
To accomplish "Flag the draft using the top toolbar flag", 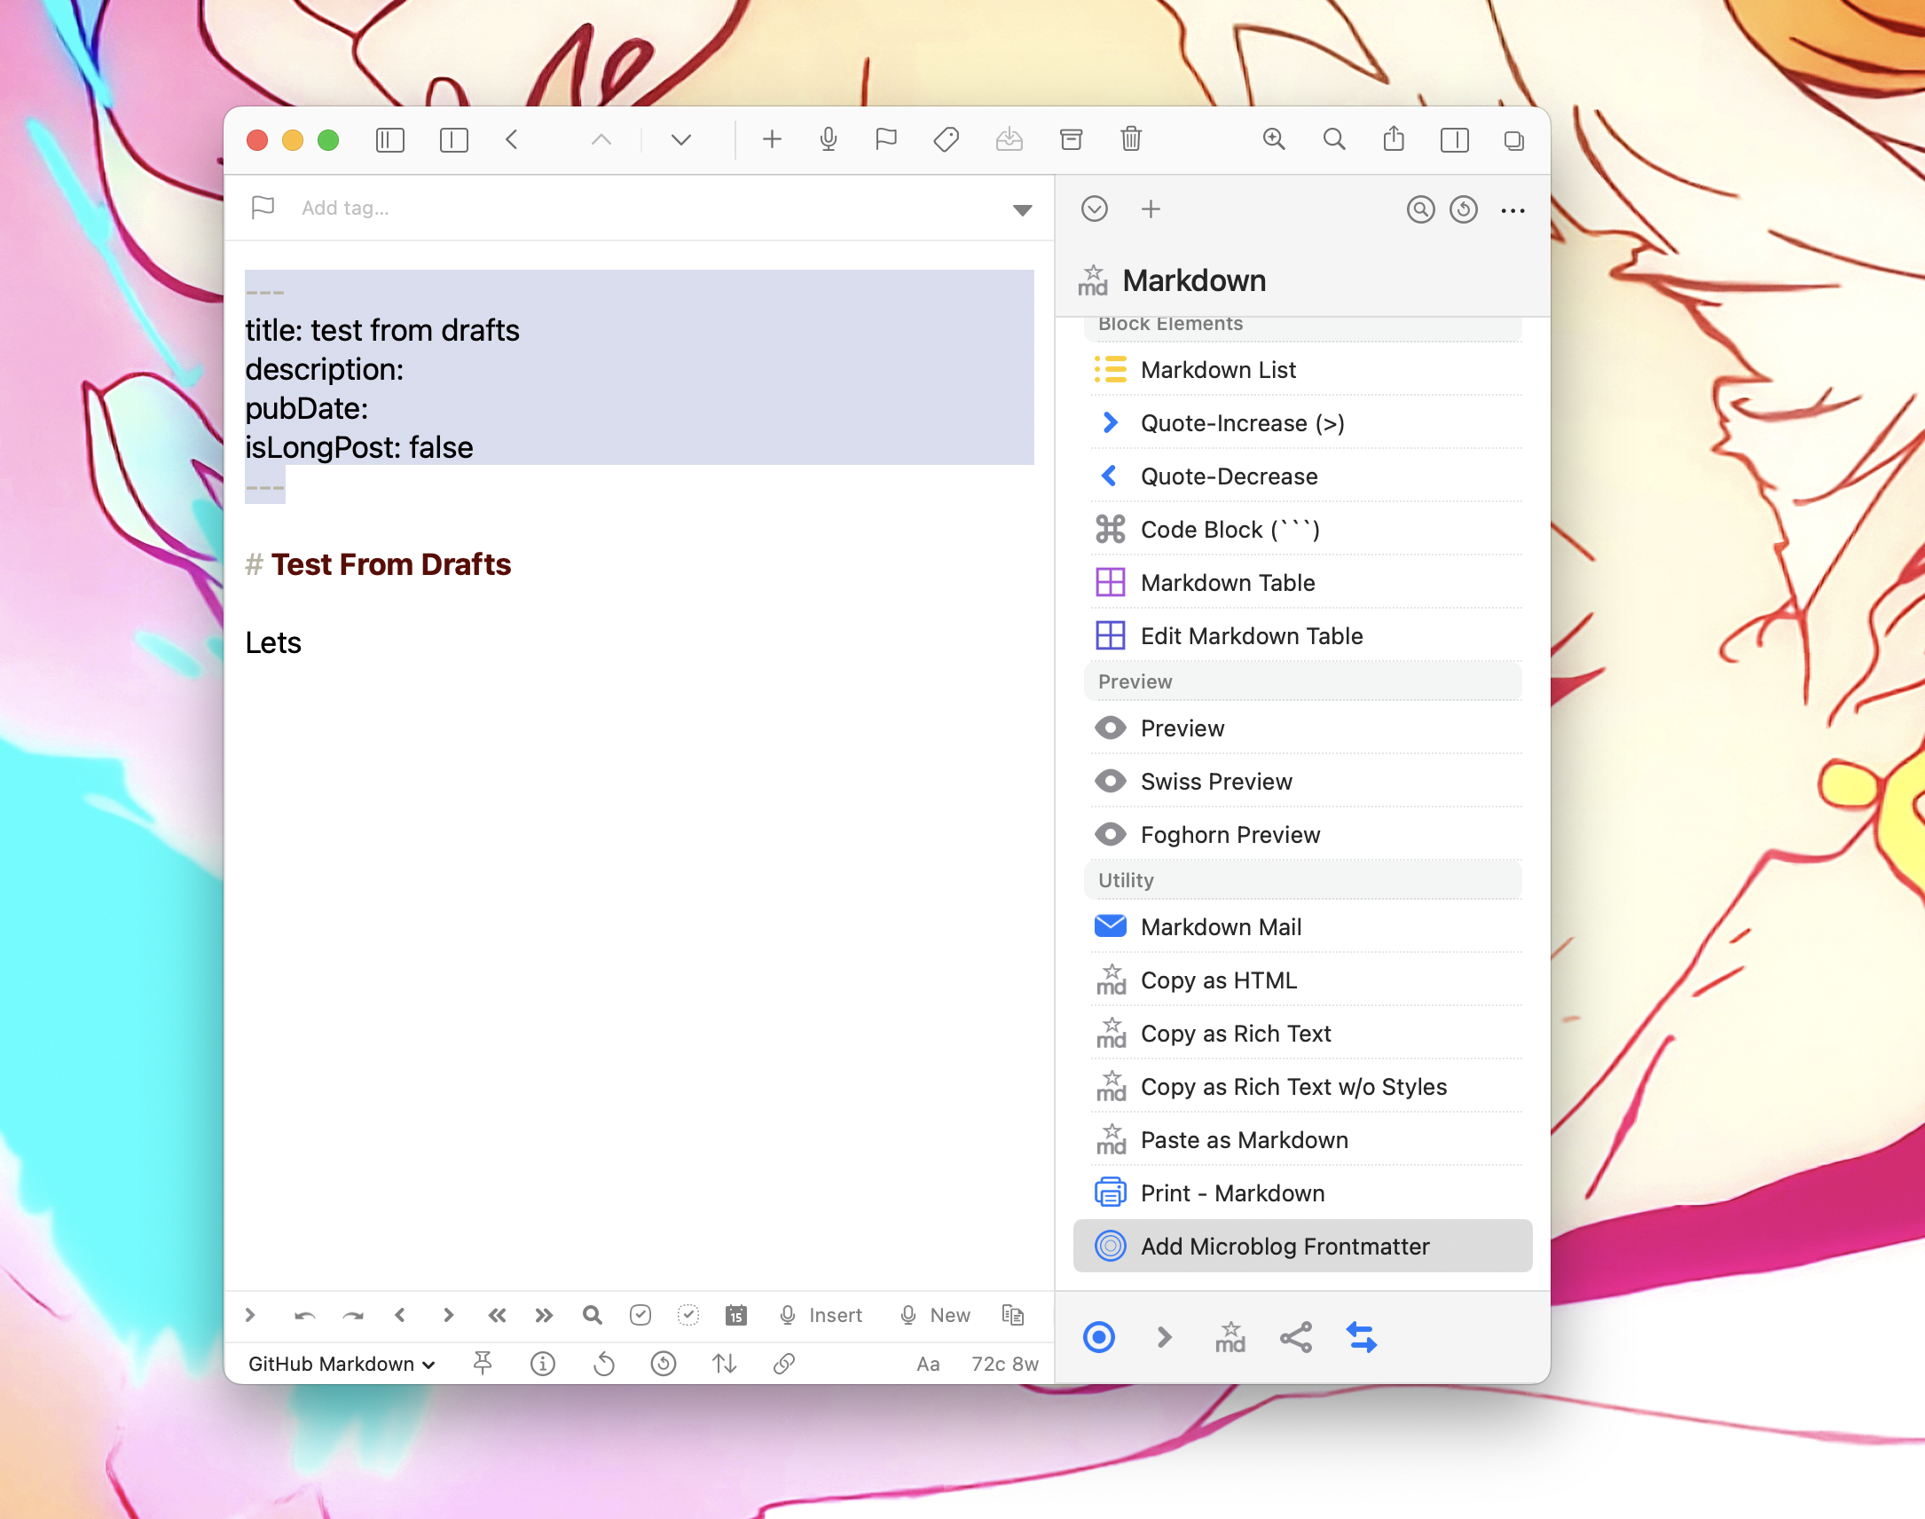I will tap(885, 138).
